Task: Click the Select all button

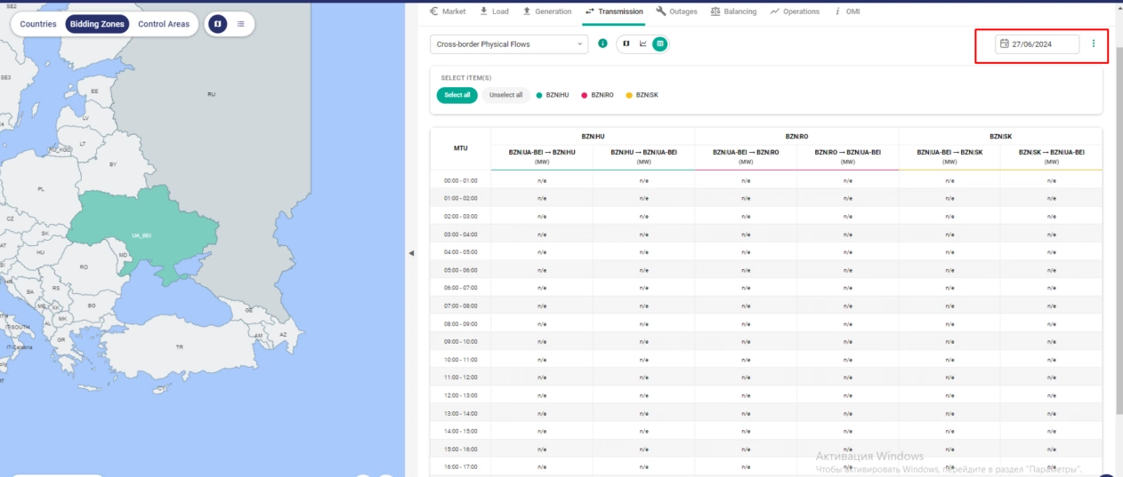Action: coord(456,95)
